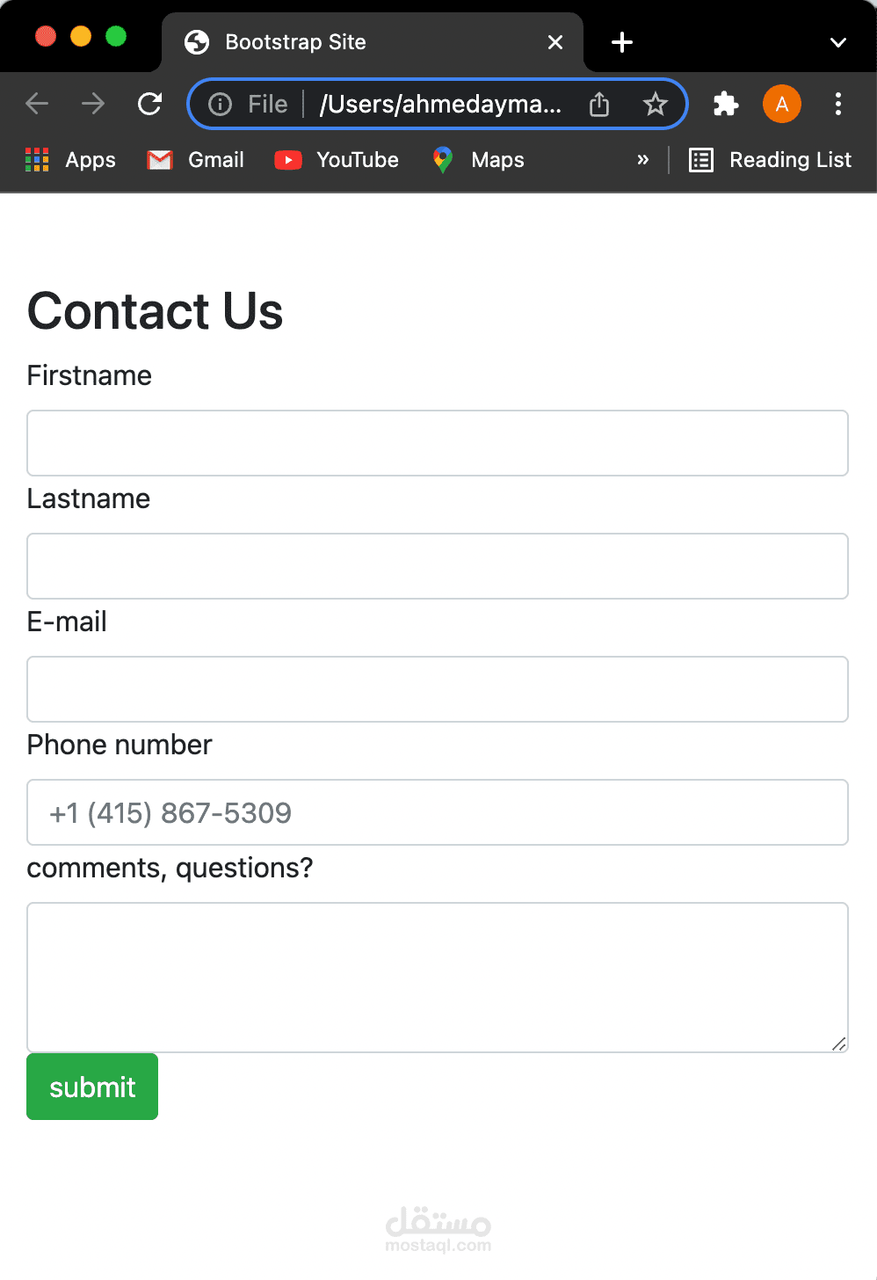This screenshot has width=877, height=1280.
Task: Click the Phone number input field
Action: 437,812
